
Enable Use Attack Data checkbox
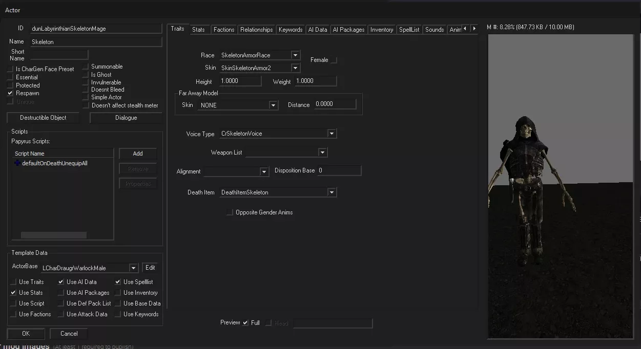click(61, 314)
